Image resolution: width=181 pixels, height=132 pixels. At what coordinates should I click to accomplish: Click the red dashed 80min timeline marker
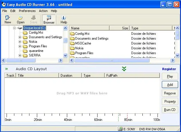(x=127, y=117)
